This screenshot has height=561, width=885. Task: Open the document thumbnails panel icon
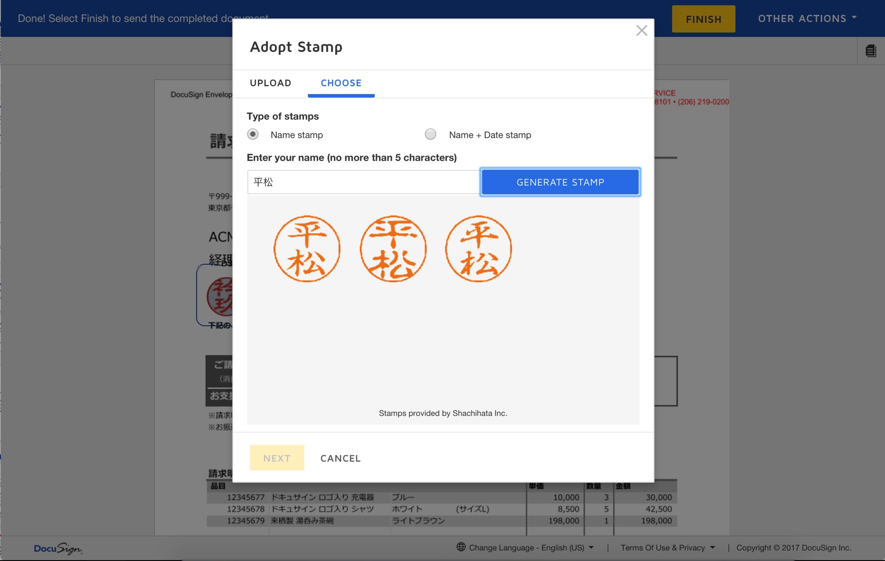coord(870,50)
